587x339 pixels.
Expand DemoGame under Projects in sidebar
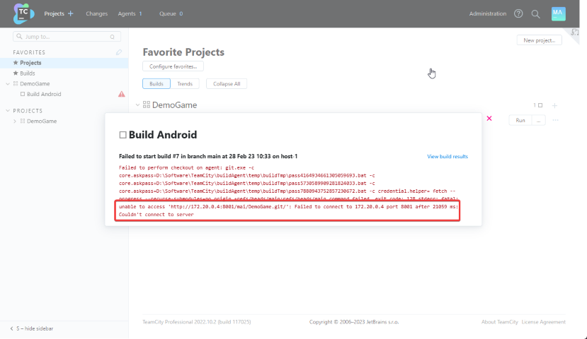pos(15,121)
